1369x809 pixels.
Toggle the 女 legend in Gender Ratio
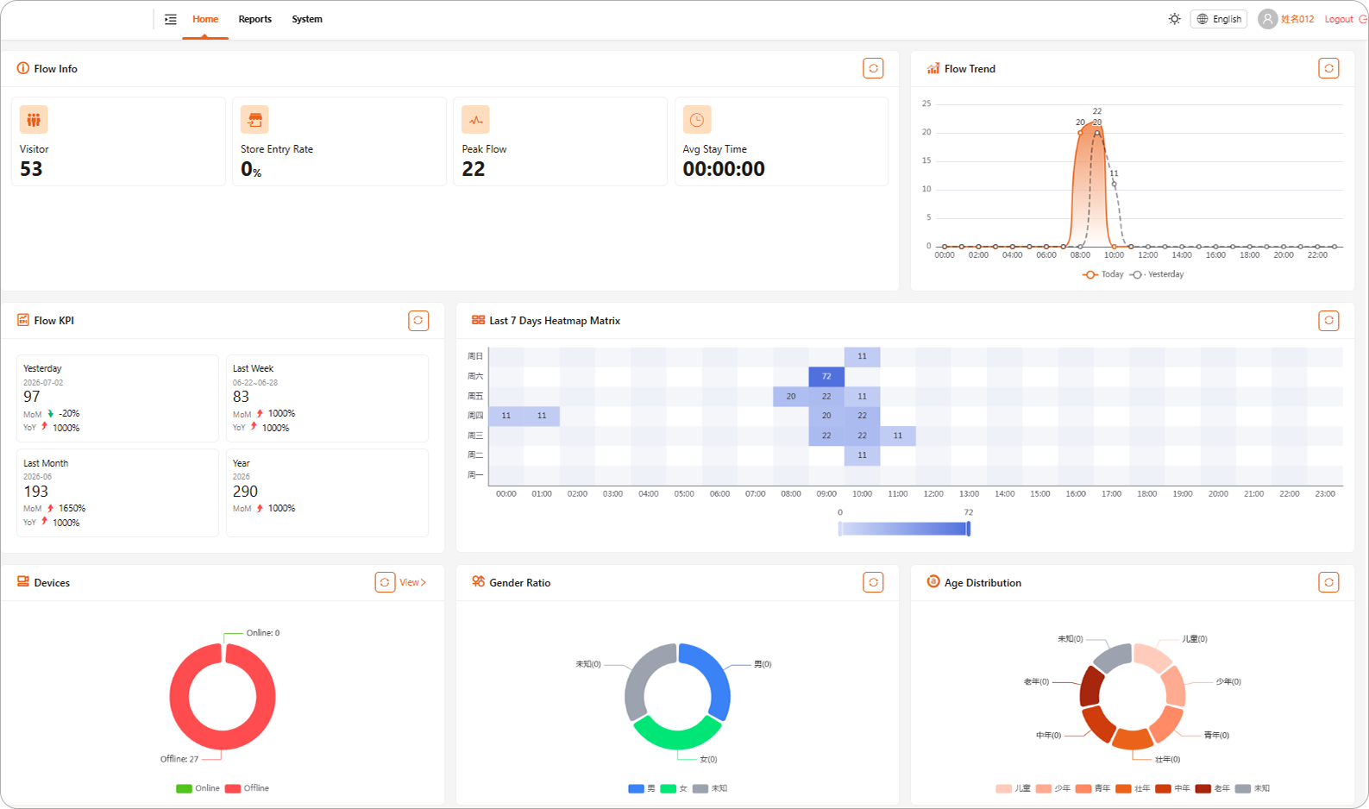point(675,788)
